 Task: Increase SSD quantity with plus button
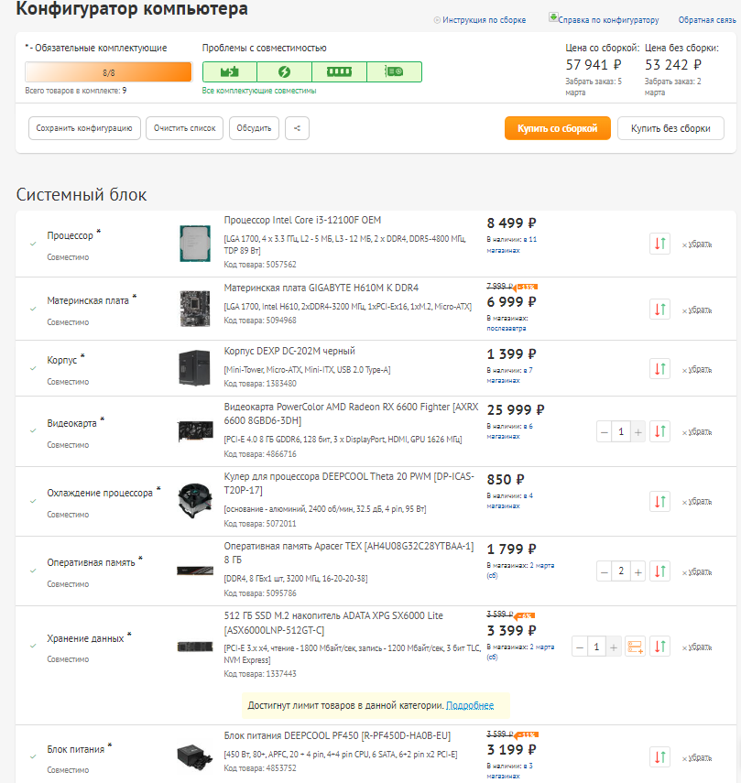click(x=613, y=647)
